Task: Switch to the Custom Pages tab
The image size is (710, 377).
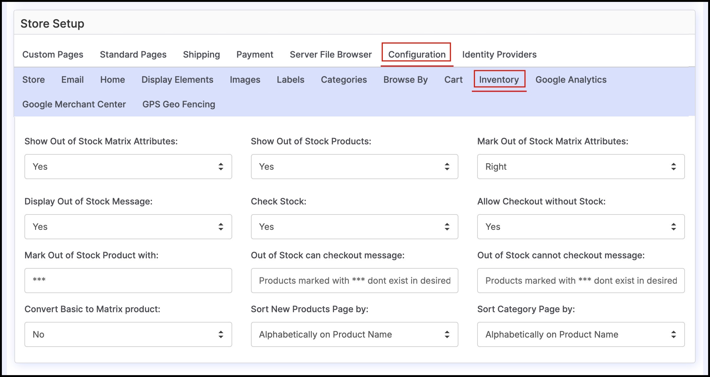Action: (x=53, y=54)
